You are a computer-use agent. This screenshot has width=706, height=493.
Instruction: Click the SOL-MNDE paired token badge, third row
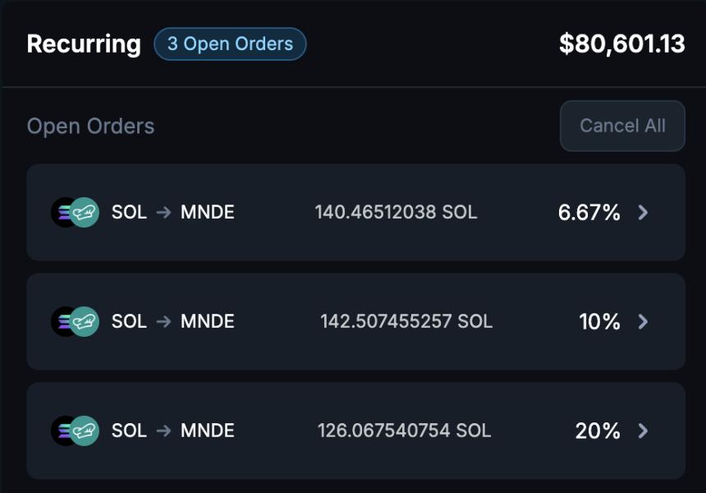coord(73,431)
